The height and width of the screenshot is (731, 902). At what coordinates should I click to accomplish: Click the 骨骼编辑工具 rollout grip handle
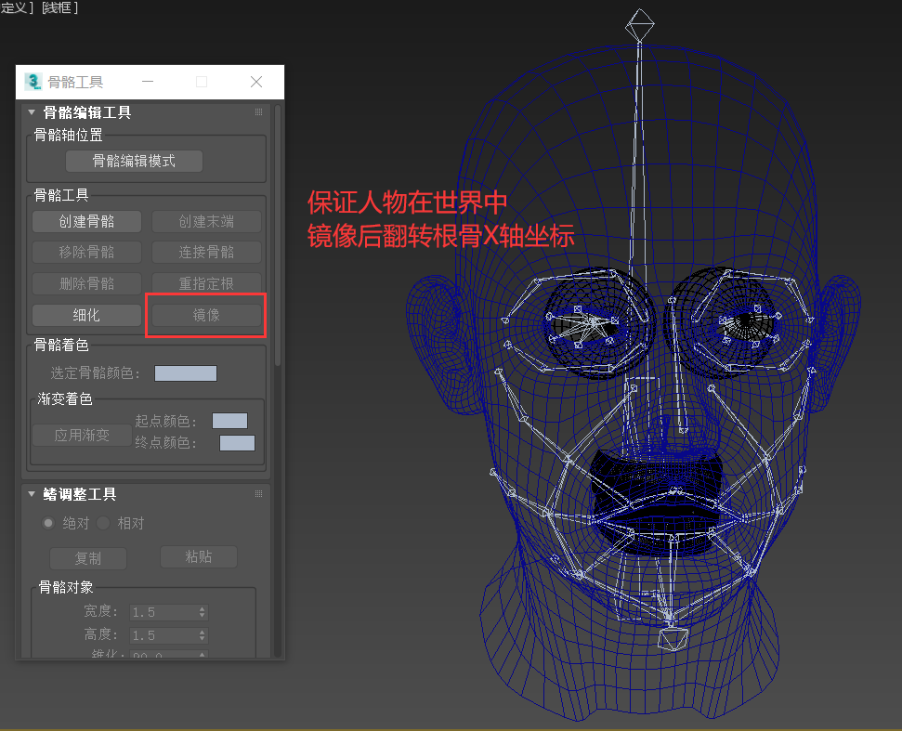[x=258, y=112]
